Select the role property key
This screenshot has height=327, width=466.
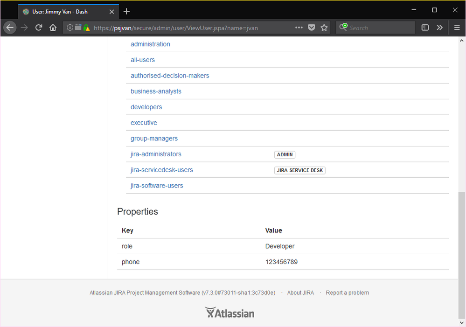click(x=127, y=246)
